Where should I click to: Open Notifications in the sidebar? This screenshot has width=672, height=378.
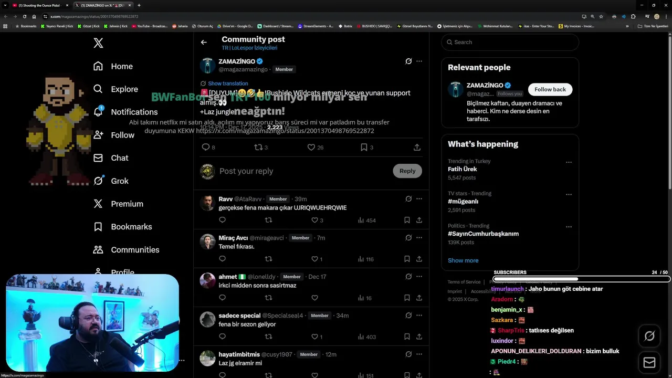(125, 112)
